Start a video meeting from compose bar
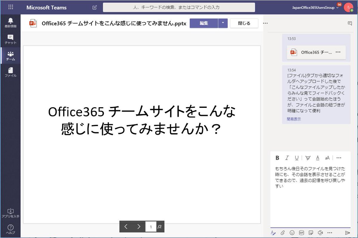Viewport: 358px width, 238px height. [320, 232]
